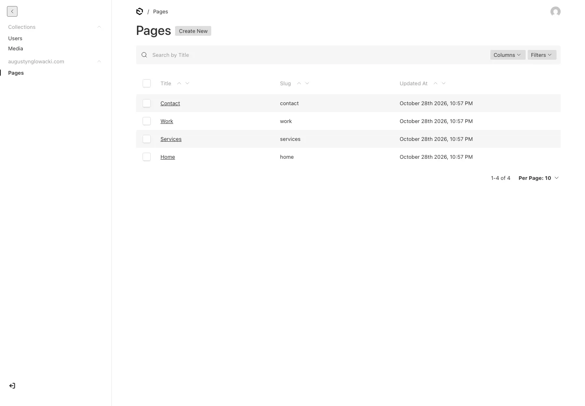Open the Filters dropdown
Viewport: 585px width, 406px height.
(542, 55)
